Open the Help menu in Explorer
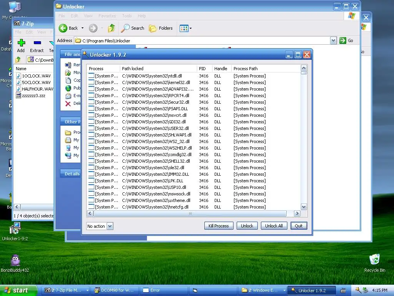The width and height of the screenshot is (394, 296). tap(142, 16)
